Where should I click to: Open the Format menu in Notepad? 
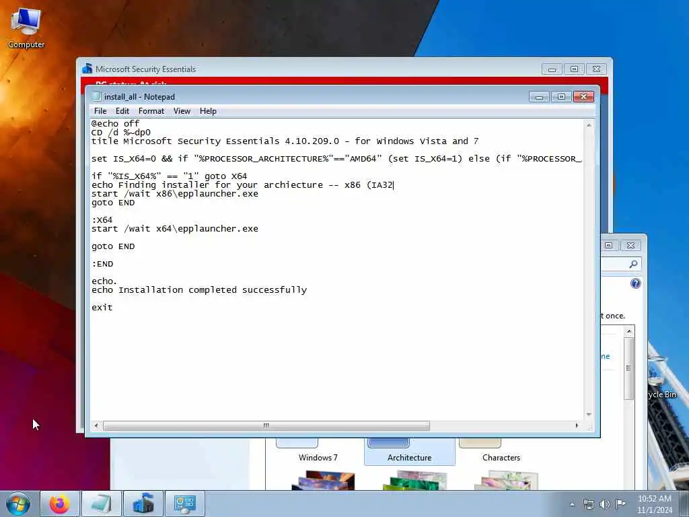click(151, 111)
